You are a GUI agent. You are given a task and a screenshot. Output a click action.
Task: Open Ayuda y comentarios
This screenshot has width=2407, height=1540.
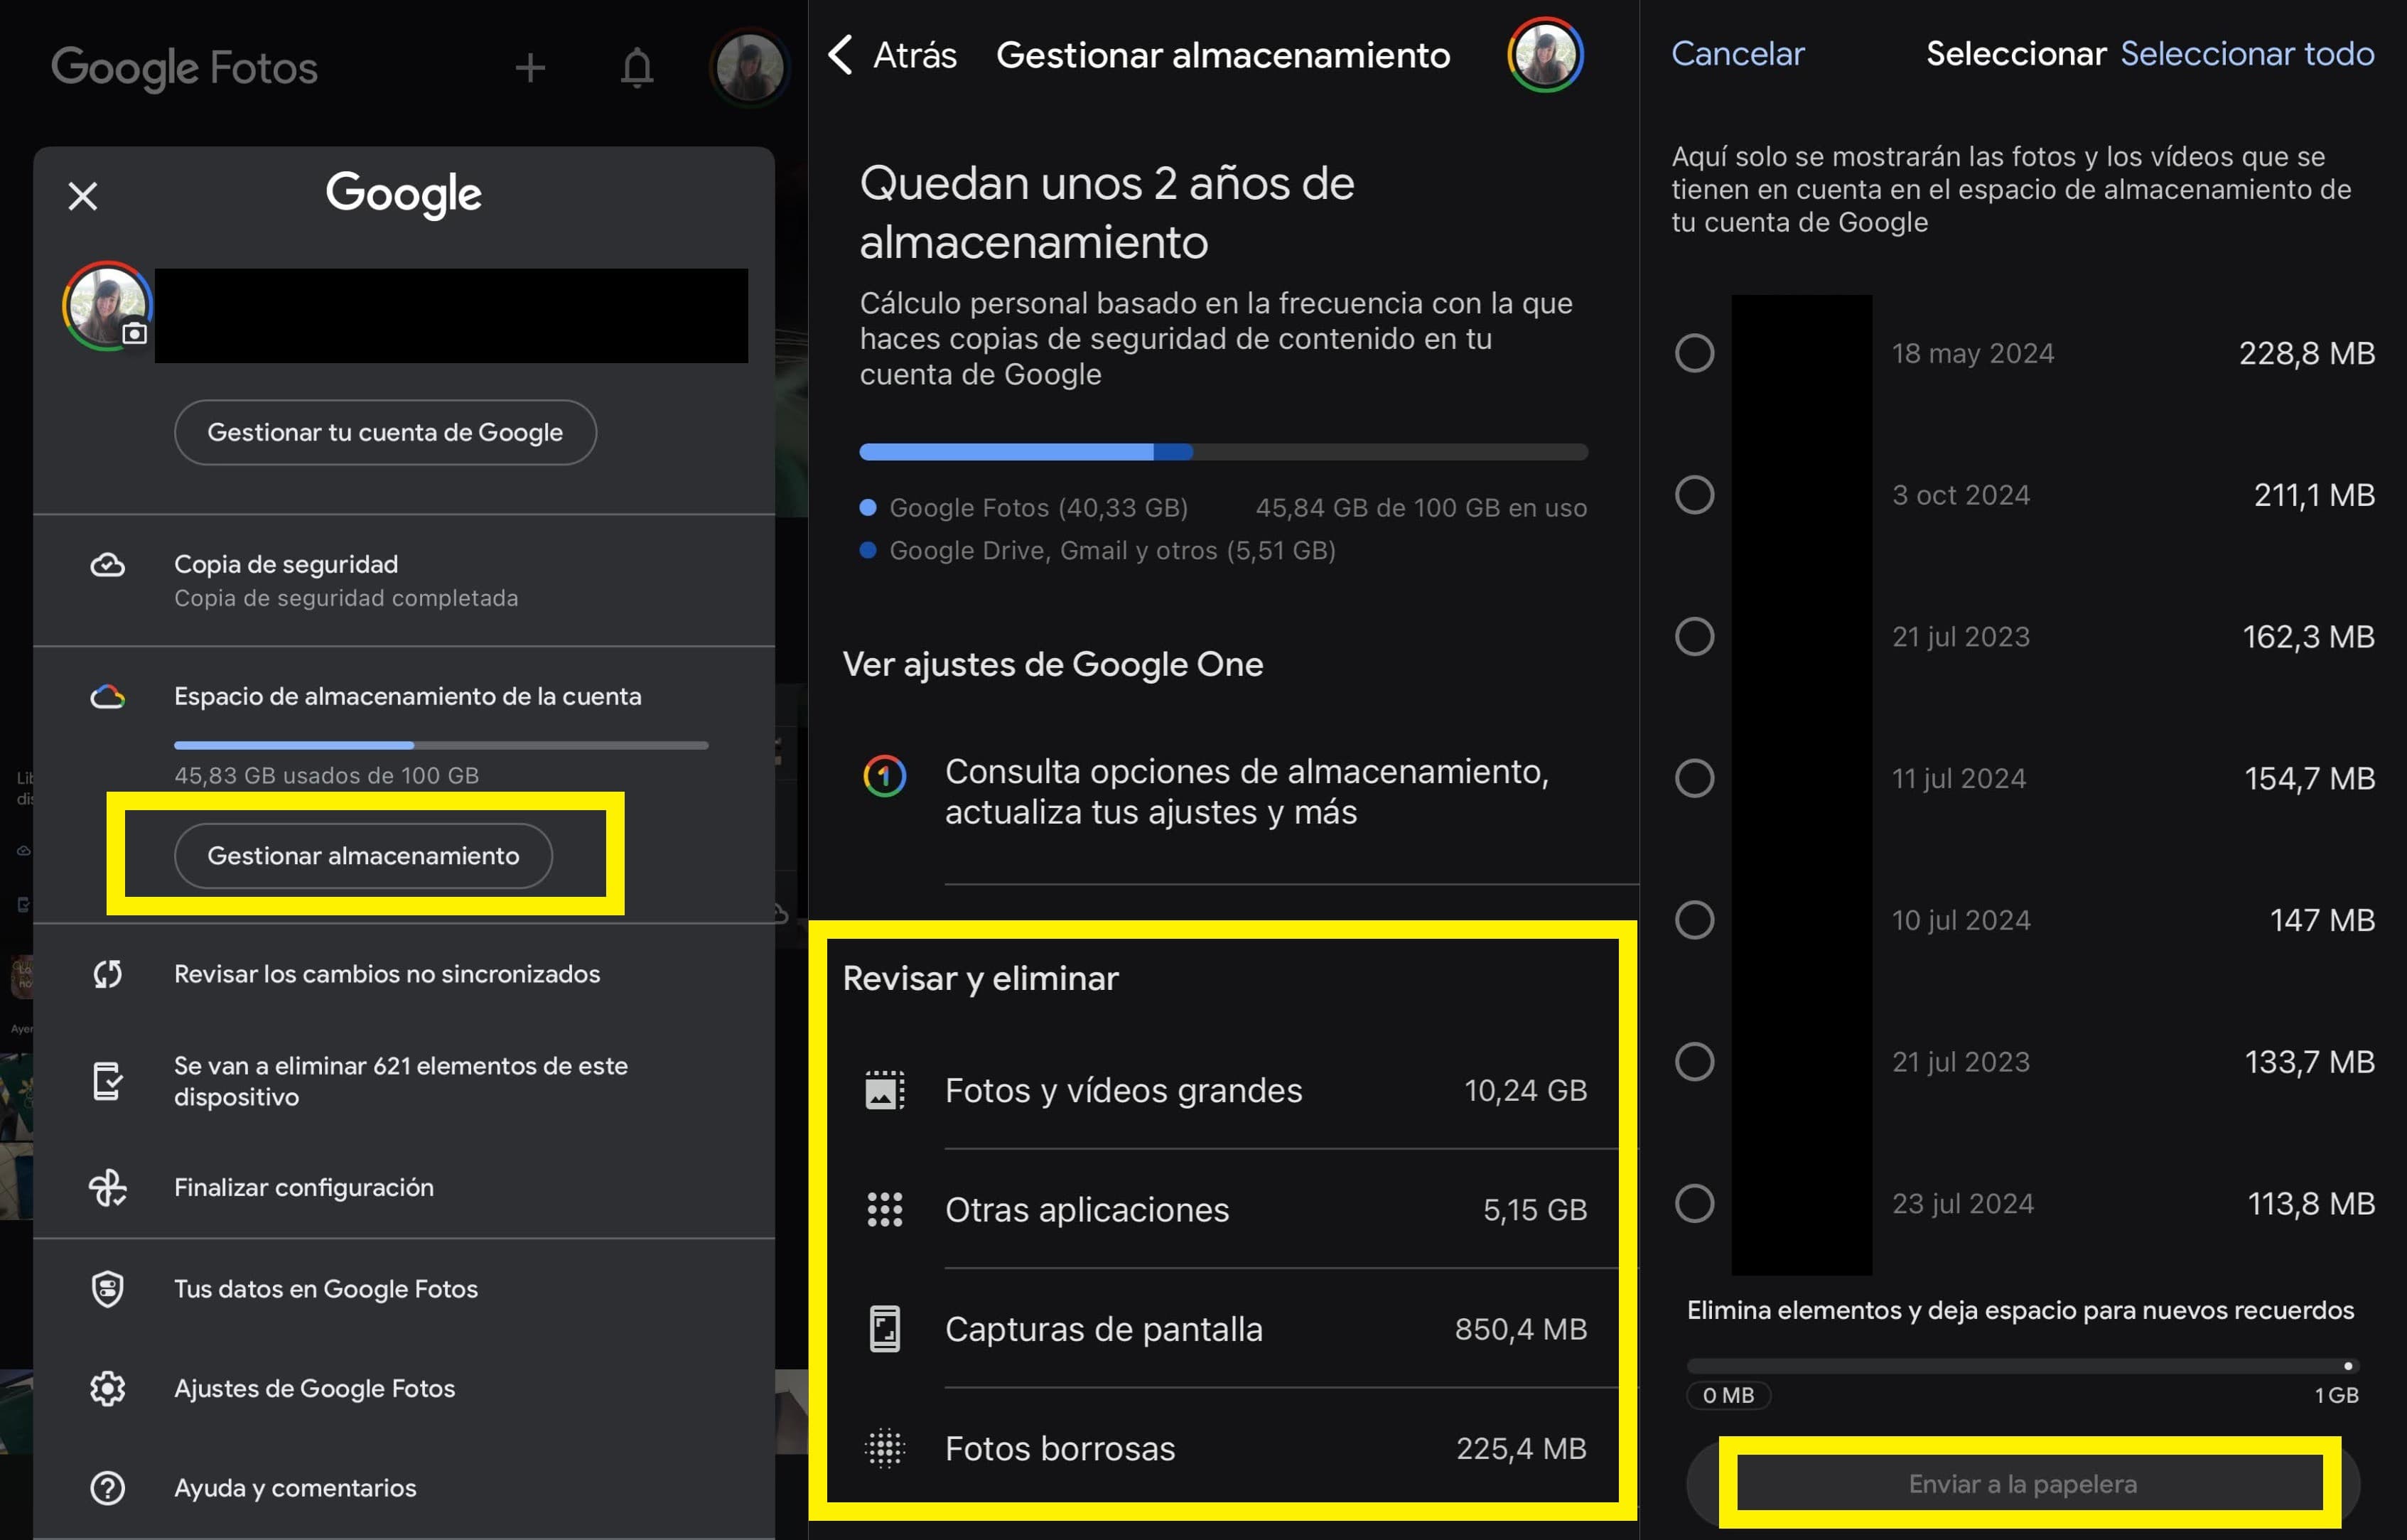[x=404, y=1488]
